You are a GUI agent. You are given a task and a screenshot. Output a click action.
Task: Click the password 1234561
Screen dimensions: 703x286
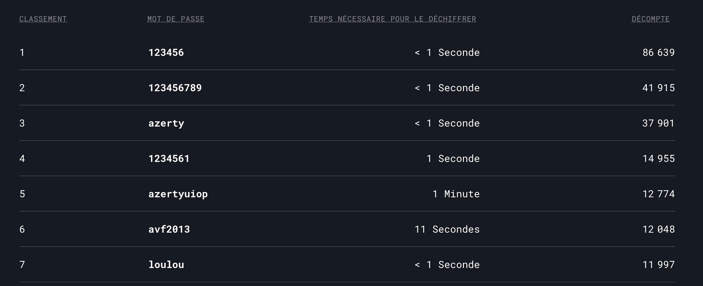tap(169, 159)
